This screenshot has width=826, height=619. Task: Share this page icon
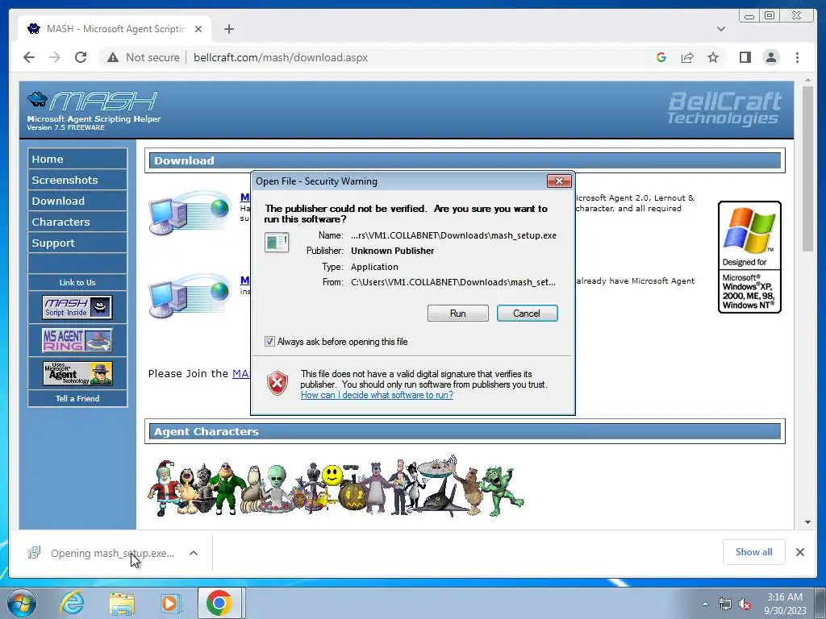coord(687,57)
